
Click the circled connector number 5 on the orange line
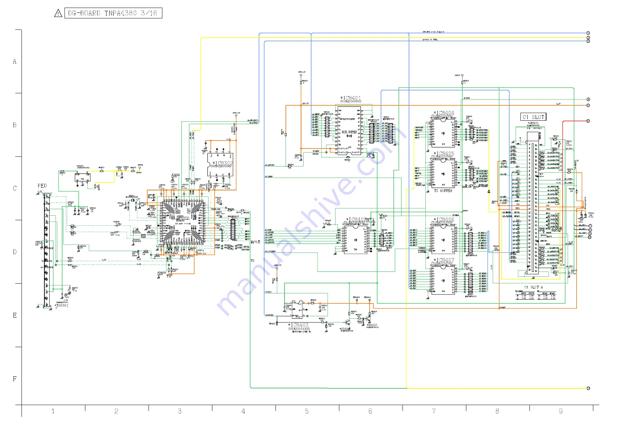coord(588,105)
